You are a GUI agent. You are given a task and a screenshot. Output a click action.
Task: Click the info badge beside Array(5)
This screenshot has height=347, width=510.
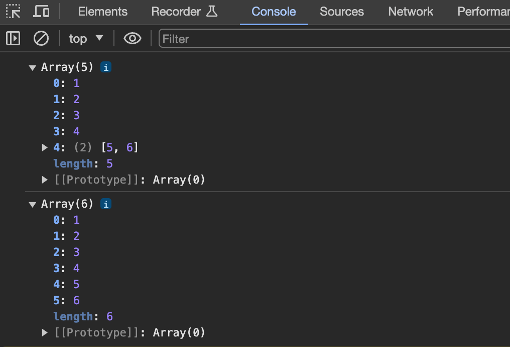pos(105,67)
